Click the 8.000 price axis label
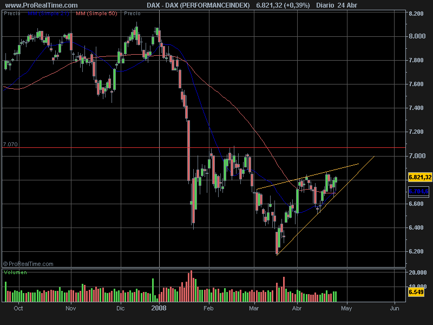This screenshot has width=433, height=325. pos(417,36)
